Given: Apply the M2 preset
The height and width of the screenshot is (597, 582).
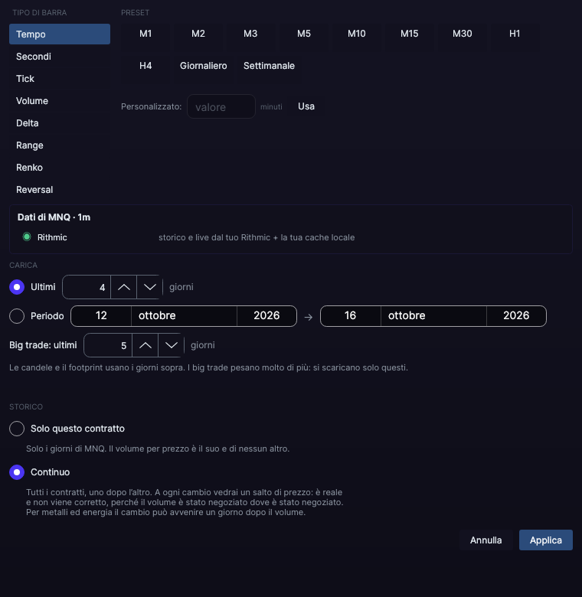Looking at the screenshot, I should click(x=198, y=34).
